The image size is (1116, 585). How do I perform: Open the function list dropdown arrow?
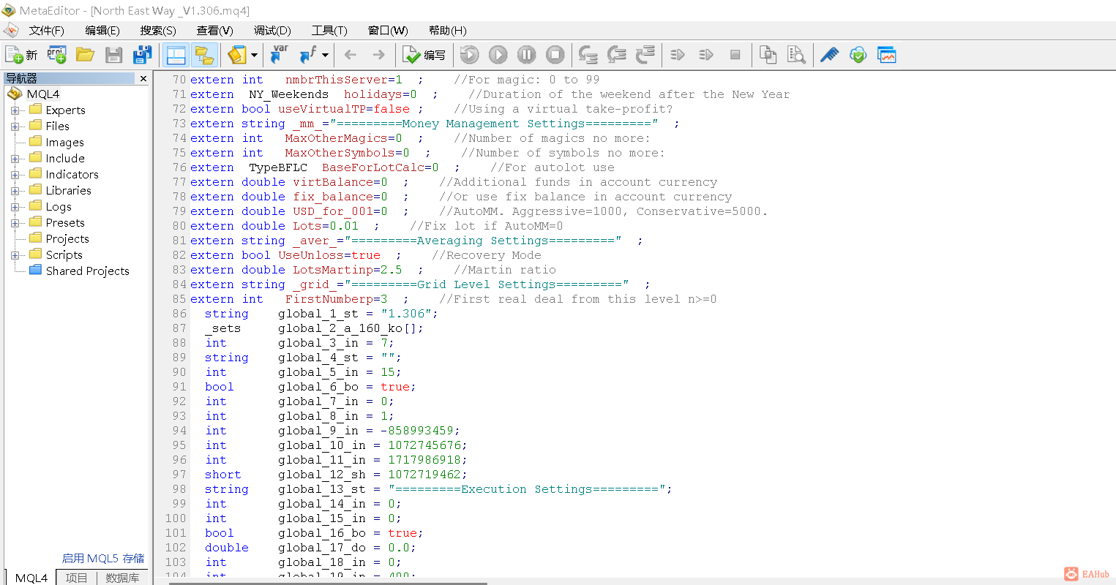point(325,55)
